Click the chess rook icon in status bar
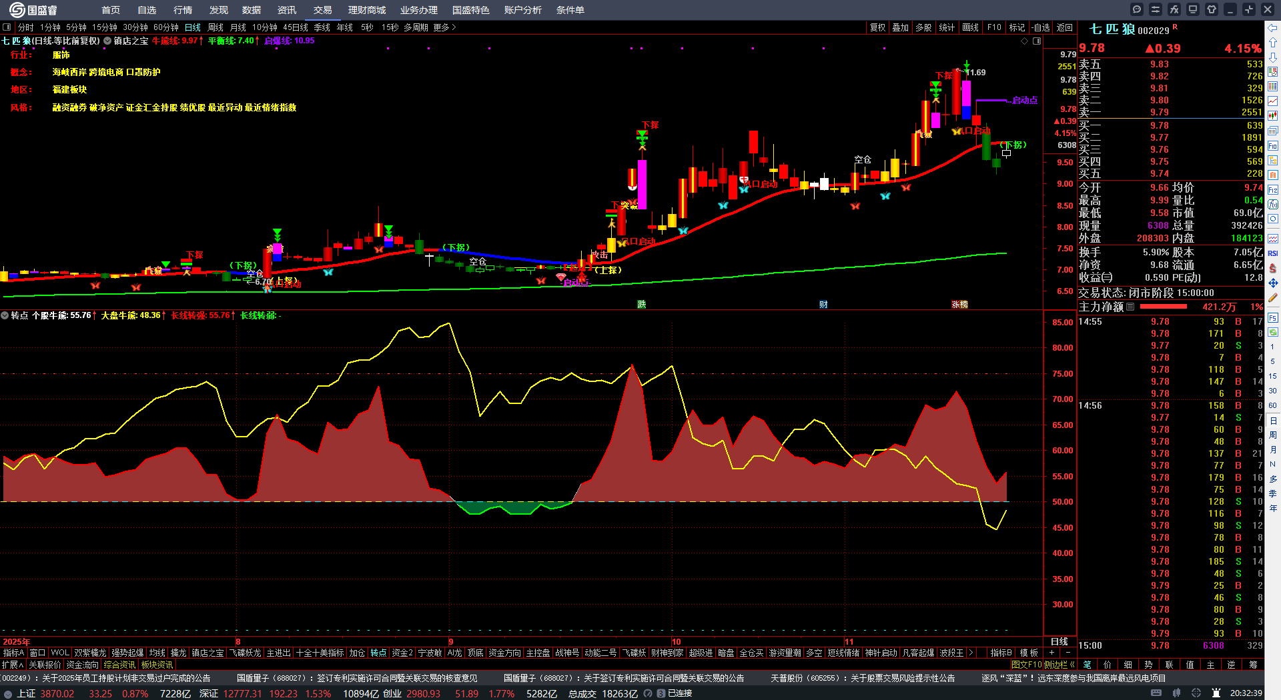1281x700 pixels. [1217, 693]
